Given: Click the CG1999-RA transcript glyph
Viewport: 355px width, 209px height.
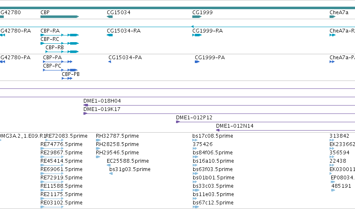Looking at the screenshot, I should coord(197,35).
